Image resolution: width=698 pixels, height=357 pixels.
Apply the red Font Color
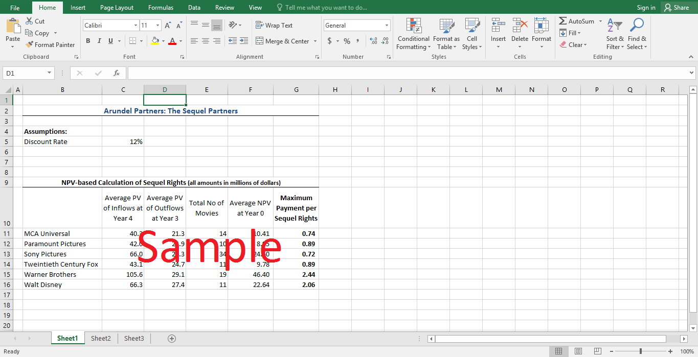[172, 41]
